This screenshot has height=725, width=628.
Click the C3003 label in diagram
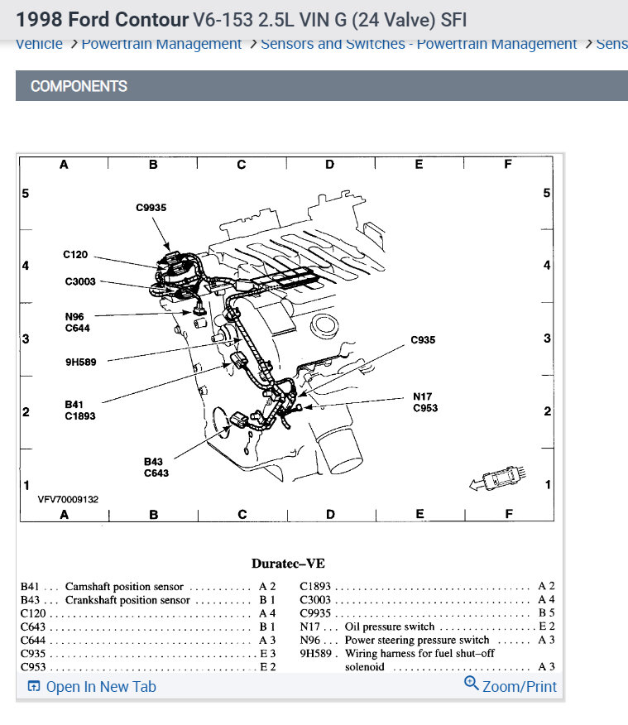pyautogui.click(x=80, y=281)
